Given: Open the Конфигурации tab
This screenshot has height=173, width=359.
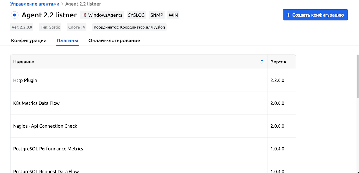Looking at the screenshot, I should 29,41.
